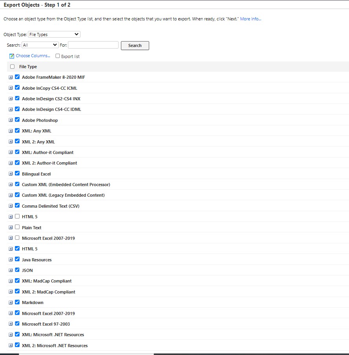
Task: Uncheck the XML 2: Any XML checkbox
Action: coord(17,141)
